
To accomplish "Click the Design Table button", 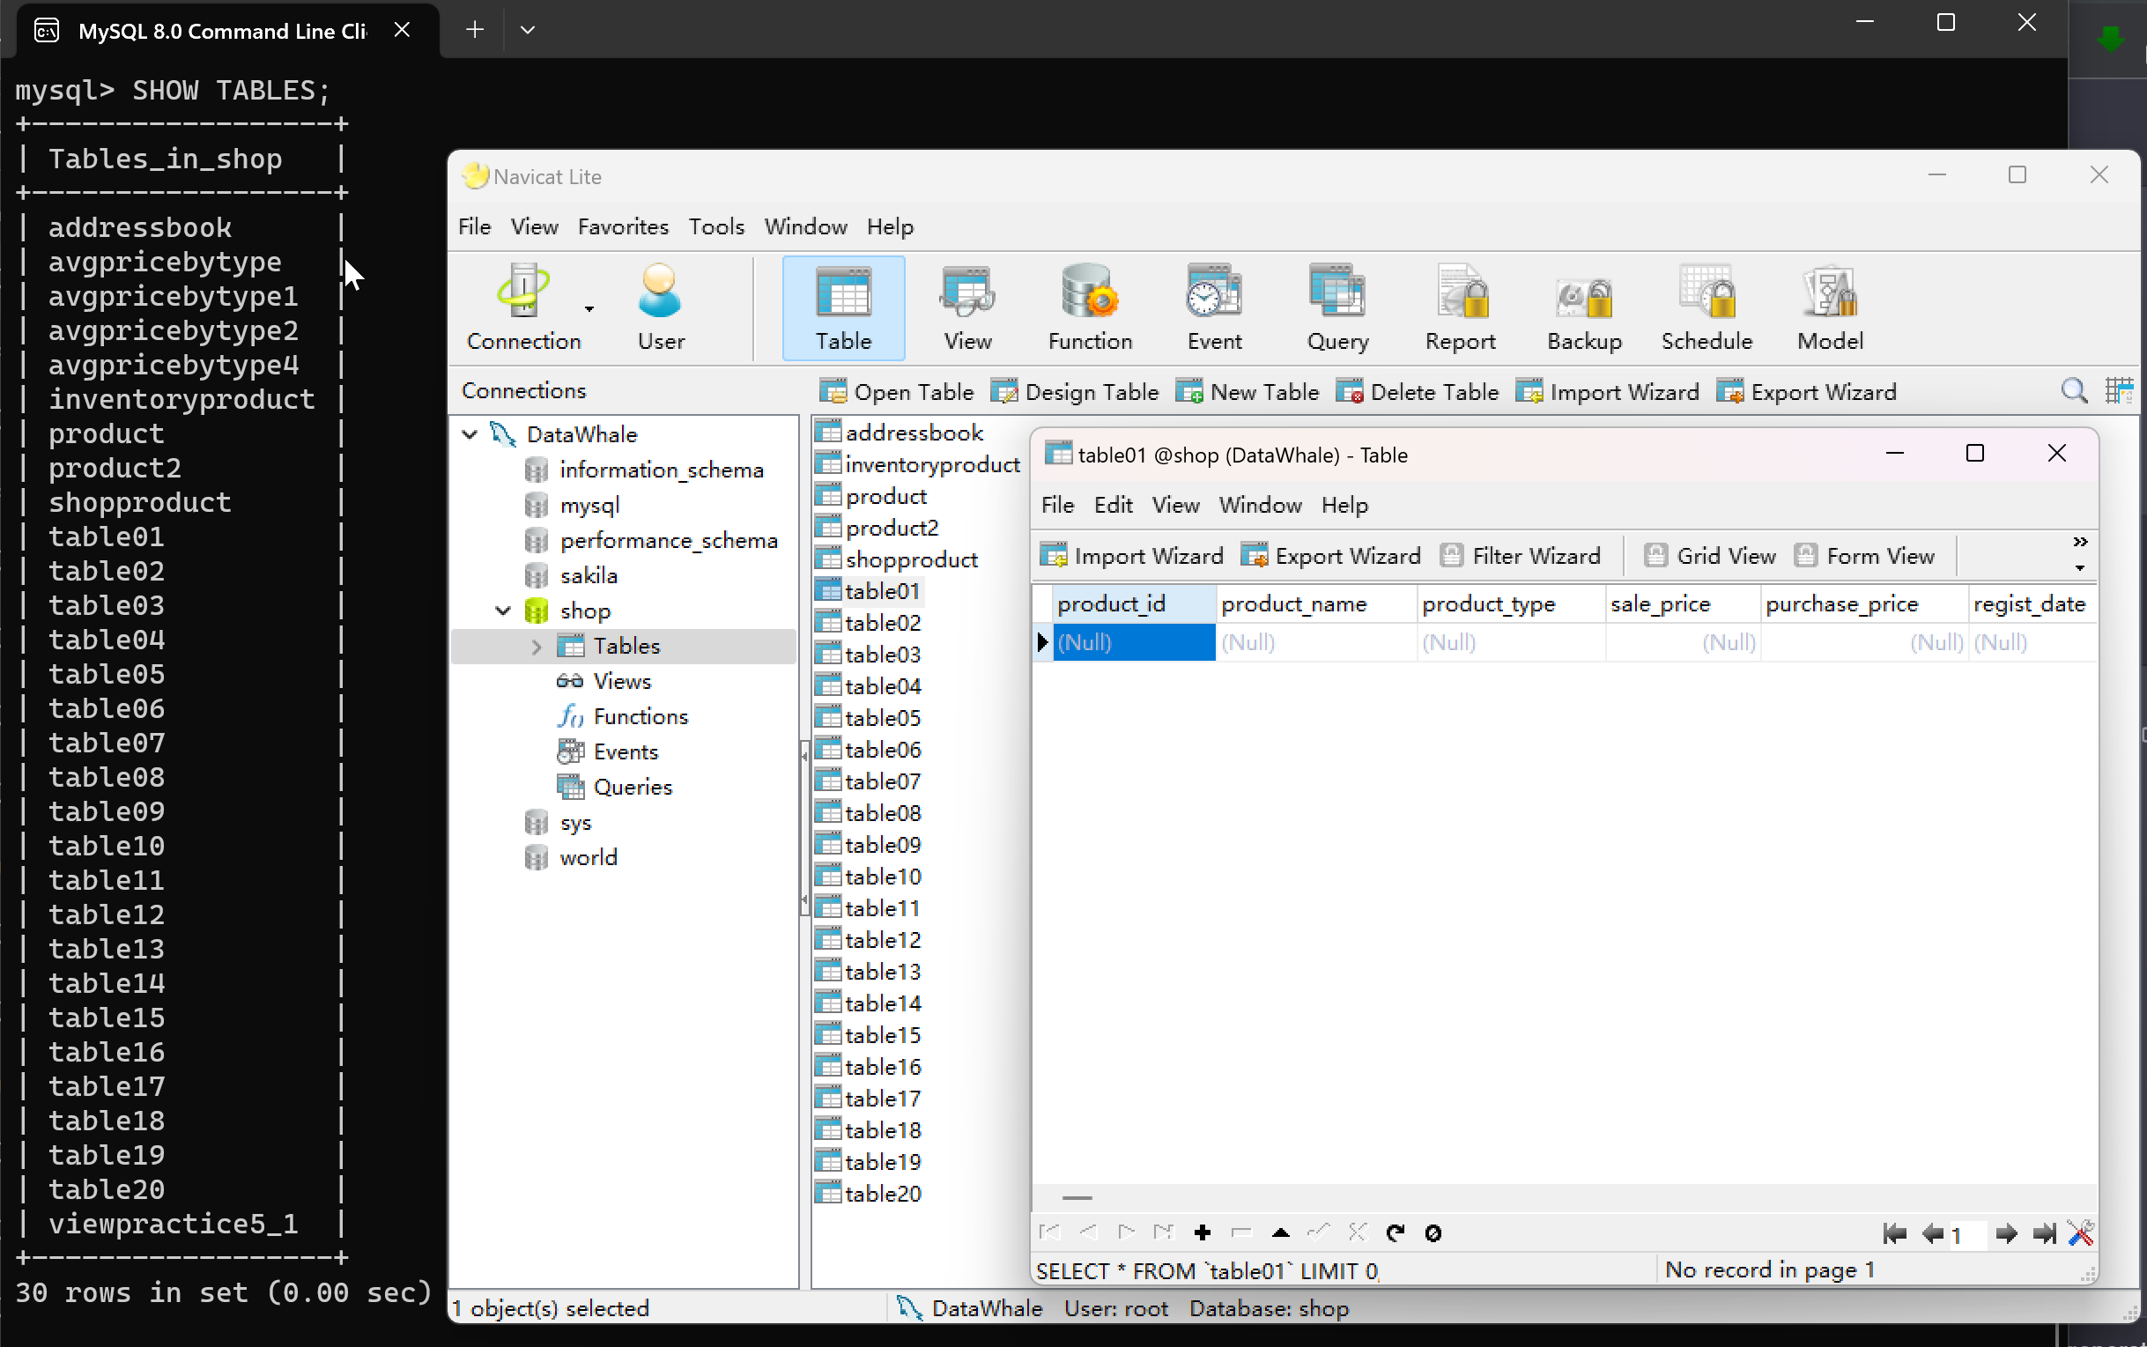I will pyautogui.click(x=1076, y=392).
